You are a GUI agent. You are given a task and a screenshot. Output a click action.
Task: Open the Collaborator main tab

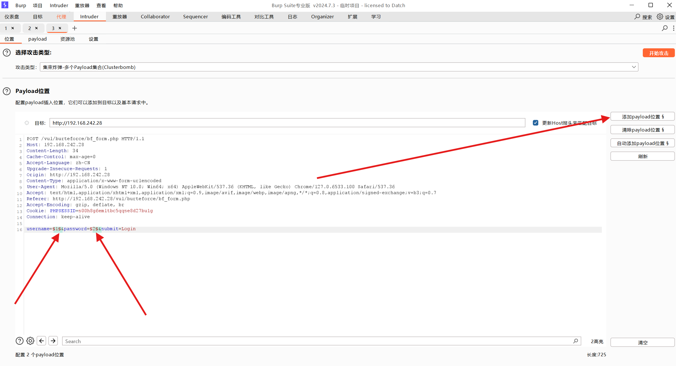[155, 17]
